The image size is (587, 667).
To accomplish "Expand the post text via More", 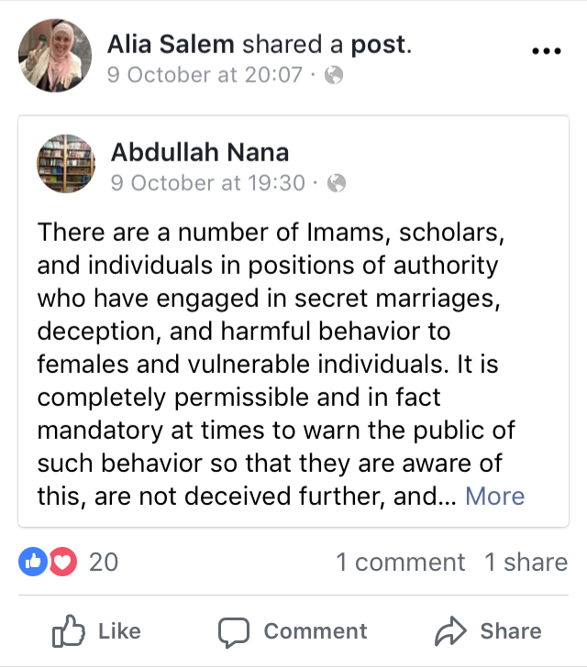I will (495, 496).
